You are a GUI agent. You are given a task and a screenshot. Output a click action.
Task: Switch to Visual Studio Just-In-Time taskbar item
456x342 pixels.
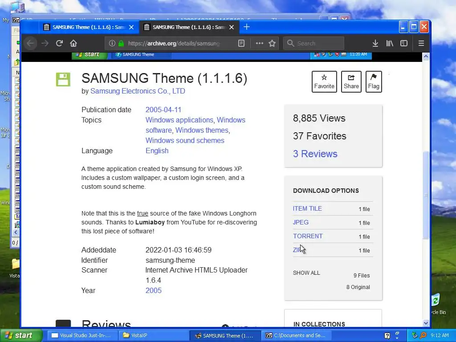[x=81, y=335]
